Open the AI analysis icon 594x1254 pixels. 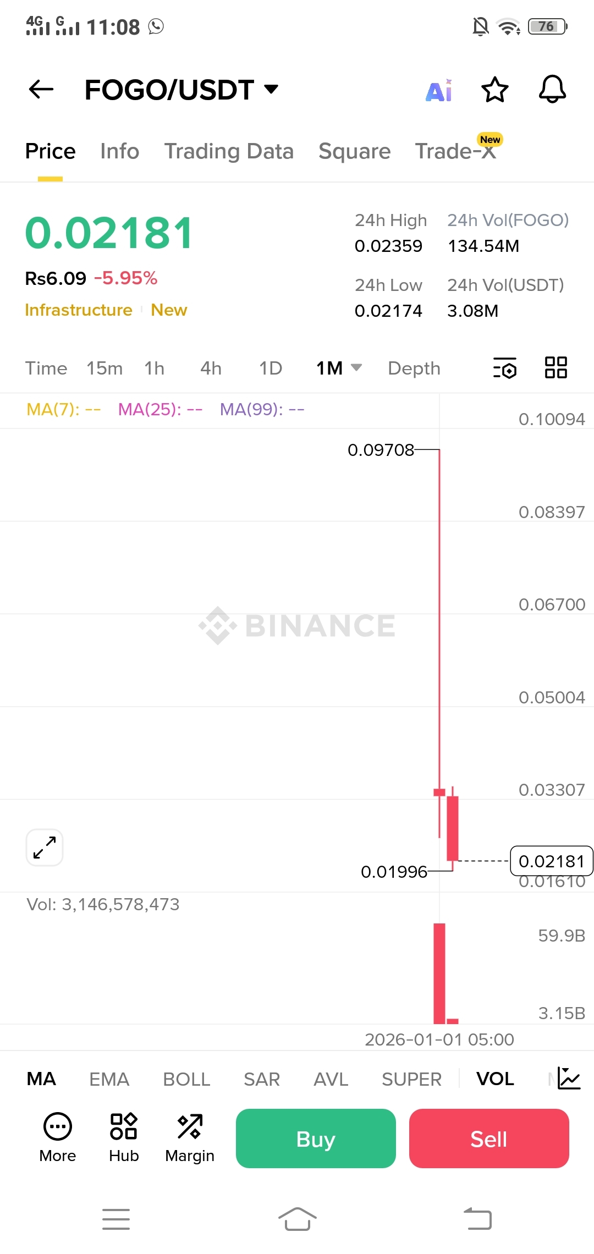[439, 90]
